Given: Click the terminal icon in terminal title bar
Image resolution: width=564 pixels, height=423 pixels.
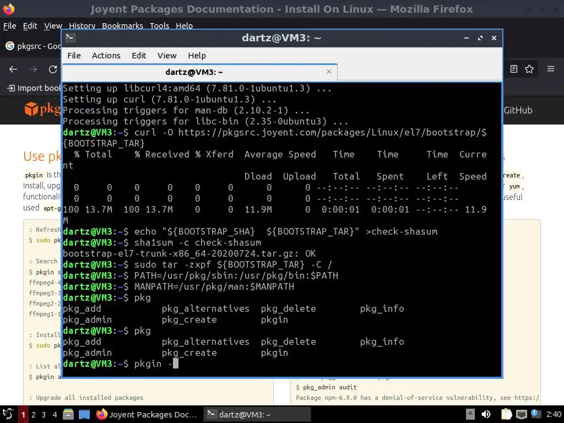Looking at the screenshot, I should [x=70, y=37].
